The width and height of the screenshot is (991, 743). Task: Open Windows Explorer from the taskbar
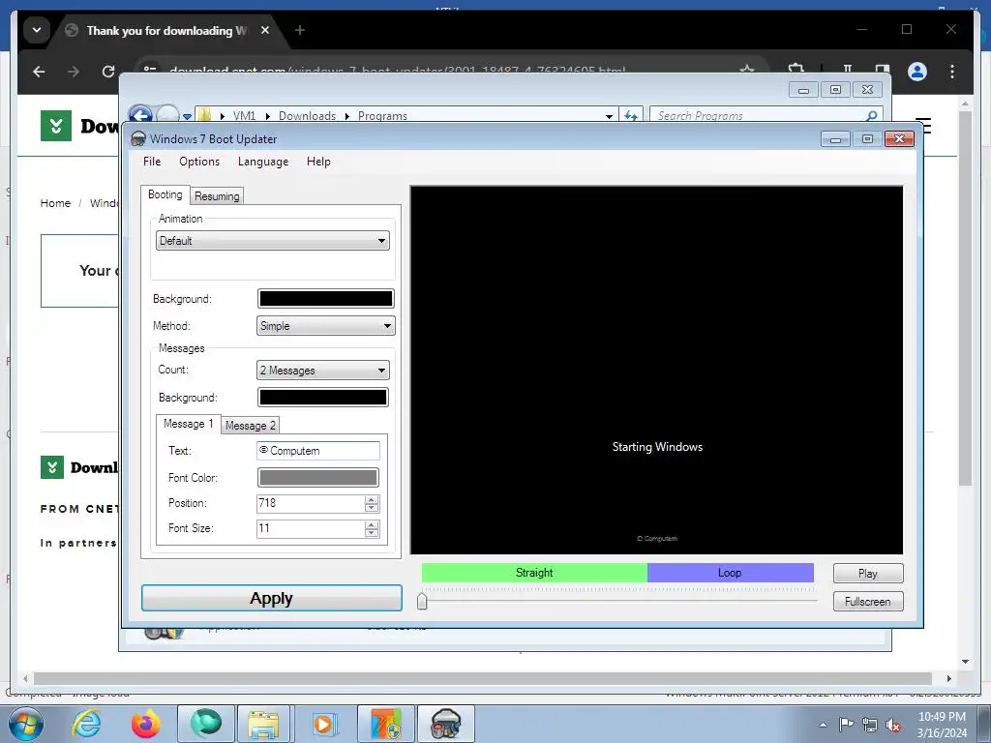pyautogui.click(x=263, y=724)
